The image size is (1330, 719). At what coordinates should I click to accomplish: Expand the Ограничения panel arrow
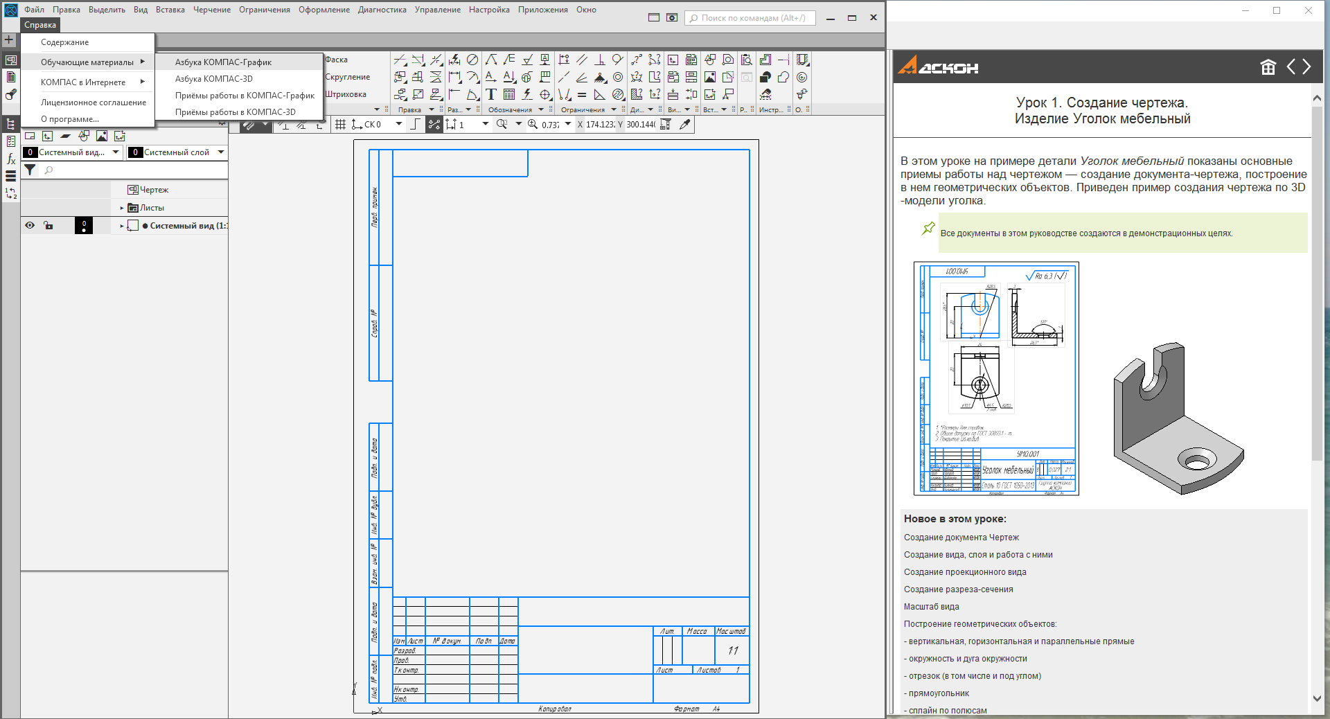[x=614, y=109]
